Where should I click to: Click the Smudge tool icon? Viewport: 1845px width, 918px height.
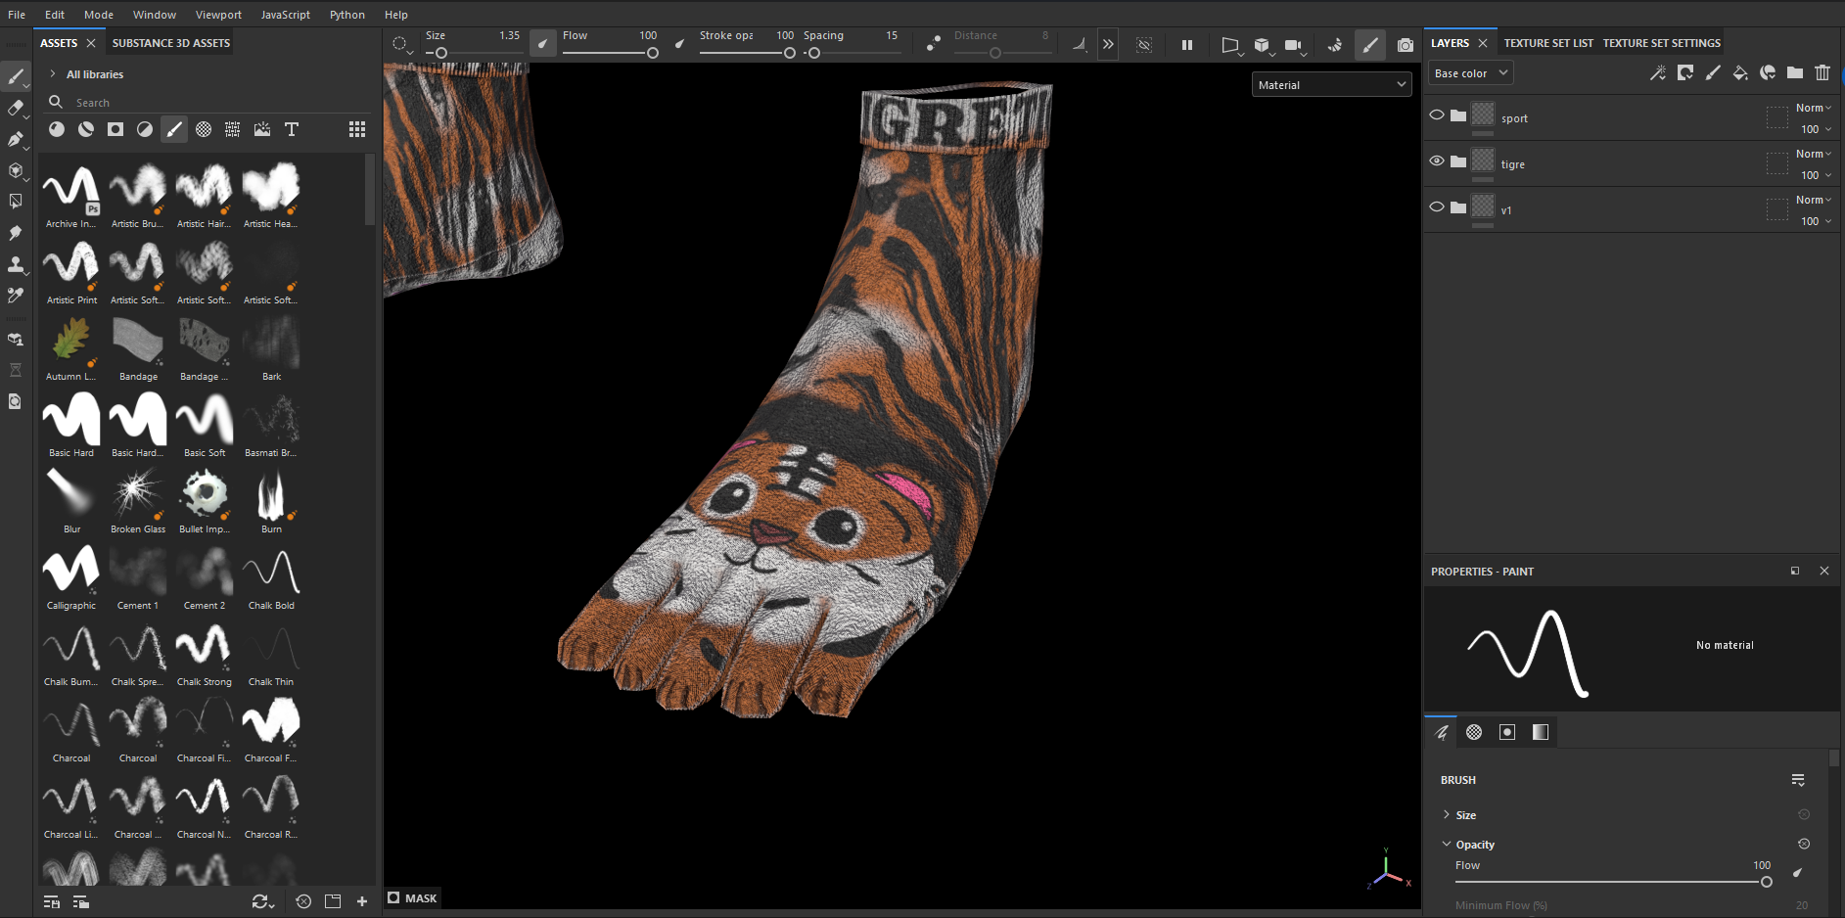(16, 233)
